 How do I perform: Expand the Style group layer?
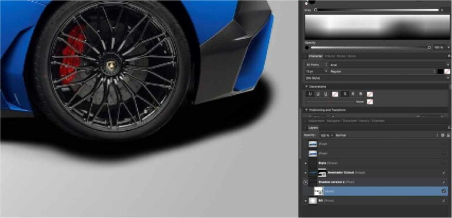(305, 163)
